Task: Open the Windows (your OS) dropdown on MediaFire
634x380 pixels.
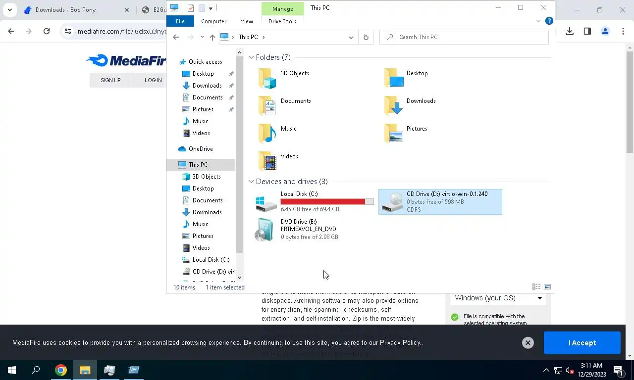Action: click(498, 298)
